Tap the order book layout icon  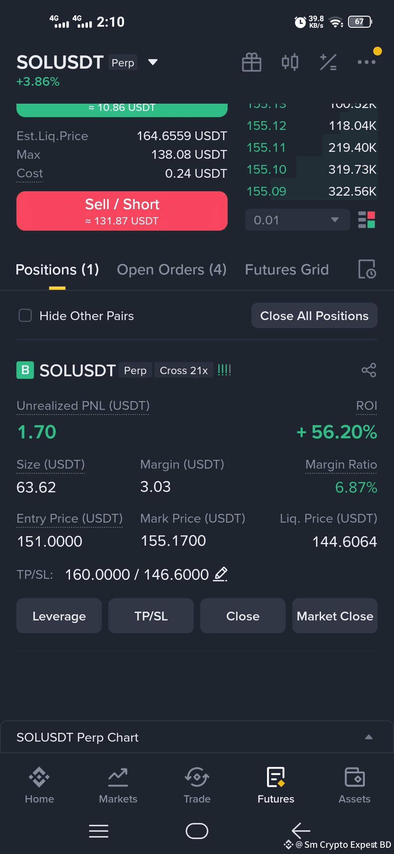point(367,220)
